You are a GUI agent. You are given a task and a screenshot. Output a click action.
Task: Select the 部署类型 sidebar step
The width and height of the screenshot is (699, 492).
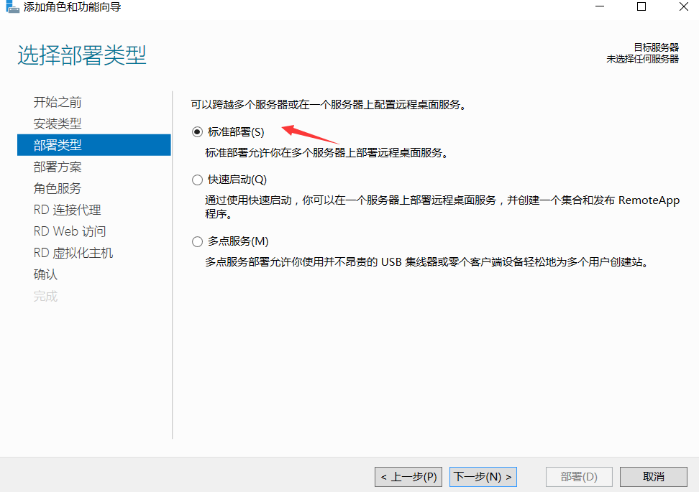(58, 145)
